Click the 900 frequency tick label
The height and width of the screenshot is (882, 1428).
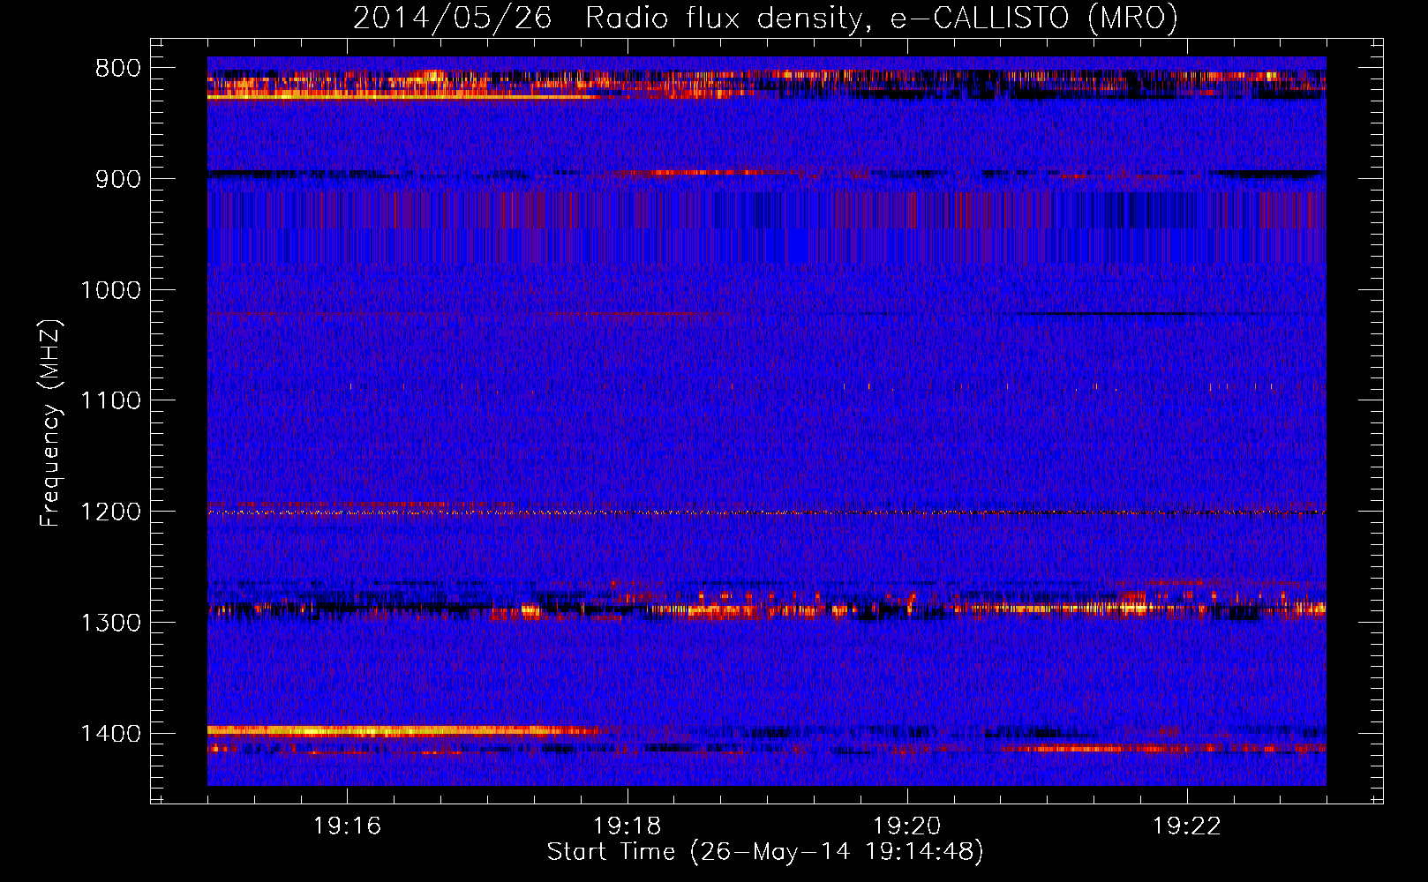118,179
